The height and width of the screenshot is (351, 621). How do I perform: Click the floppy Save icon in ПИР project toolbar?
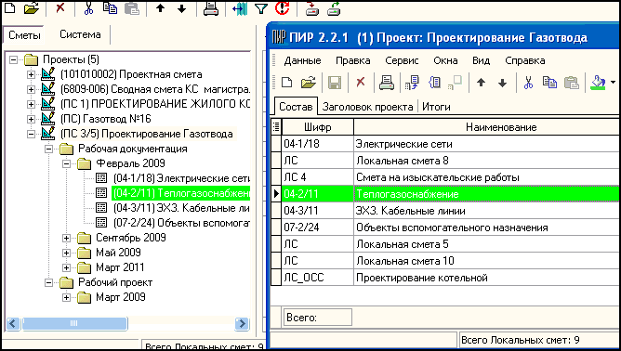(x=335, y=83)
